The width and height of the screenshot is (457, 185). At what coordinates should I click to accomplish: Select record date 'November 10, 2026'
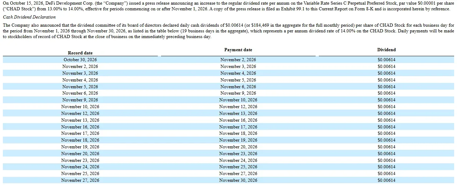[80, 107]
